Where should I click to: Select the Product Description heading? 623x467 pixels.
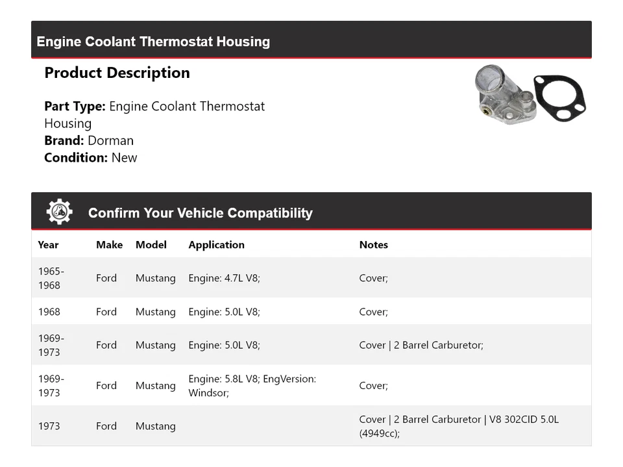[x=117, y=73]
